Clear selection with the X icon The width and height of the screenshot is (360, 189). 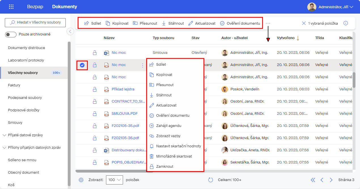304,23
